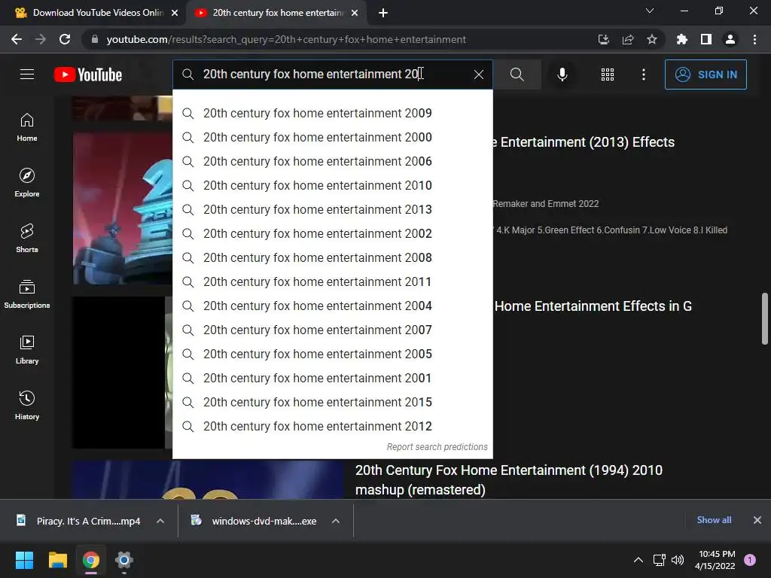This screenshot has height=578, width=771.
Task: Expand options for Piracy mp4 download
Action: (x=160, y=521)
